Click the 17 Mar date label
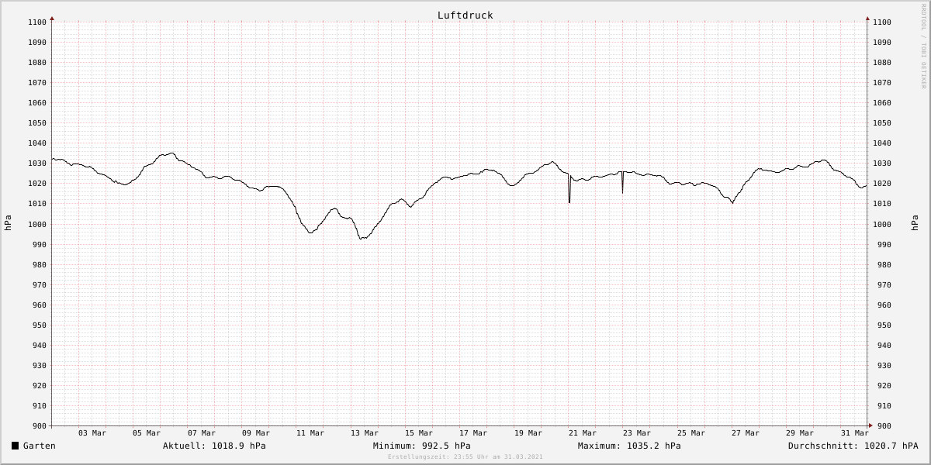The height and width of the screenshot is (465, 931). point(473,433)
